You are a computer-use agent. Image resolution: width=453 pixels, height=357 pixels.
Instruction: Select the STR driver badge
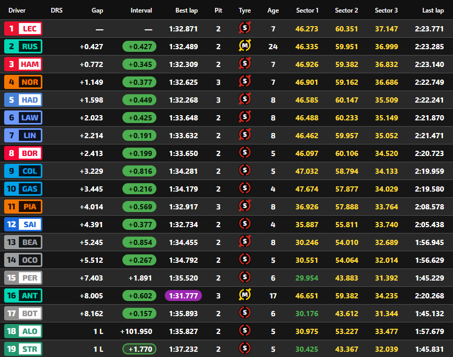pyautogui.click(x=23, y=349)
